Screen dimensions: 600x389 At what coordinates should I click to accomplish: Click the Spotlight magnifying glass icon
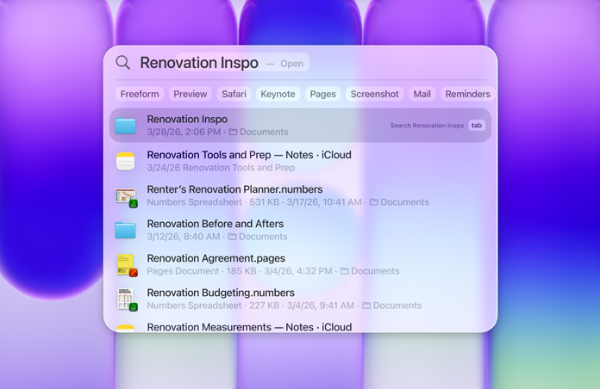tap(123, 63)
